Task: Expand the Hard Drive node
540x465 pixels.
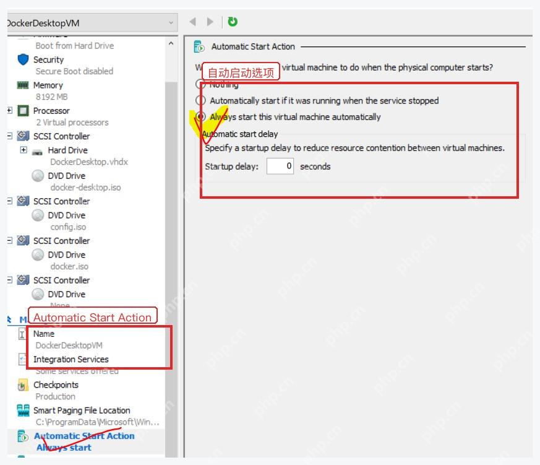Action: [24, 150]
